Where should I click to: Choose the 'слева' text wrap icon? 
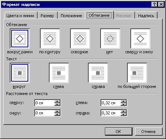tap(59, 73)
